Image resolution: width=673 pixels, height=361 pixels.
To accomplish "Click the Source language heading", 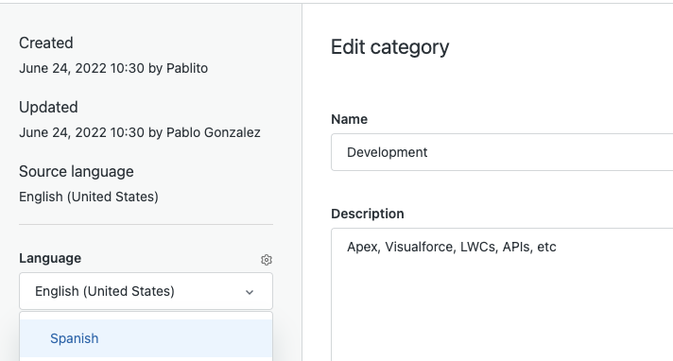I will 76,172.
